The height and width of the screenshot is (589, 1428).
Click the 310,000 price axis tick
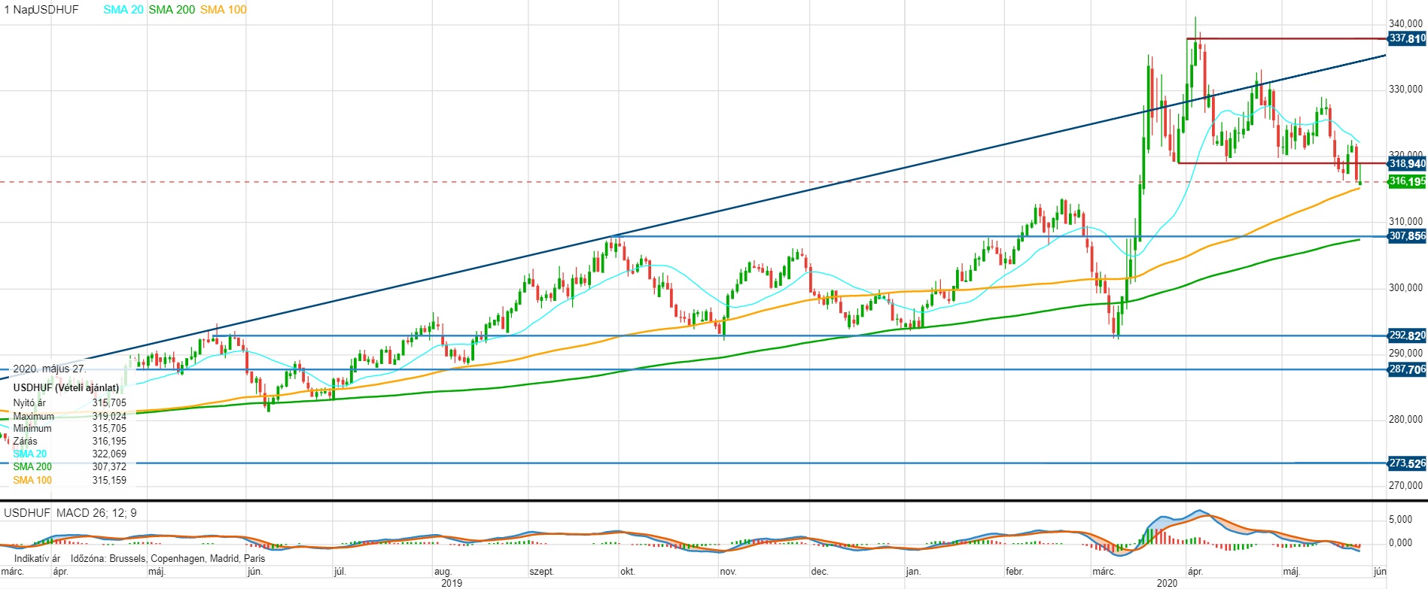(1405, 222)
